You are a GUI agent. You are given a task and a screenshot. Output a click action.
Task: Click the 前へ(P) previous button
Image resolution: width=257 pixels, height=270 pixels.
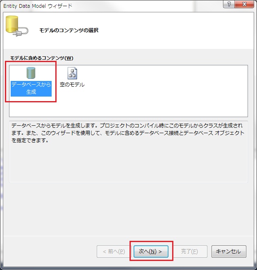(x=114, y=252)
